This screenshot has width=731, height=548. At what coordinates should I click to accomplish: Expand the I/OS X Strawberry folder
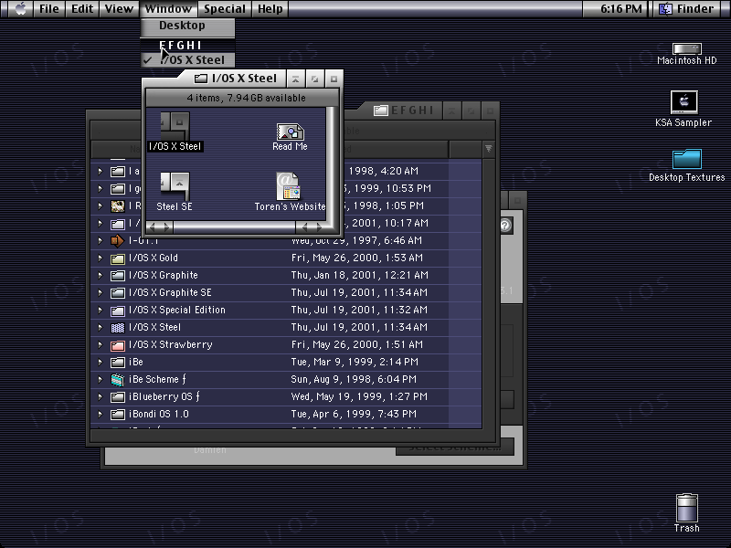(x=101, y=345)
